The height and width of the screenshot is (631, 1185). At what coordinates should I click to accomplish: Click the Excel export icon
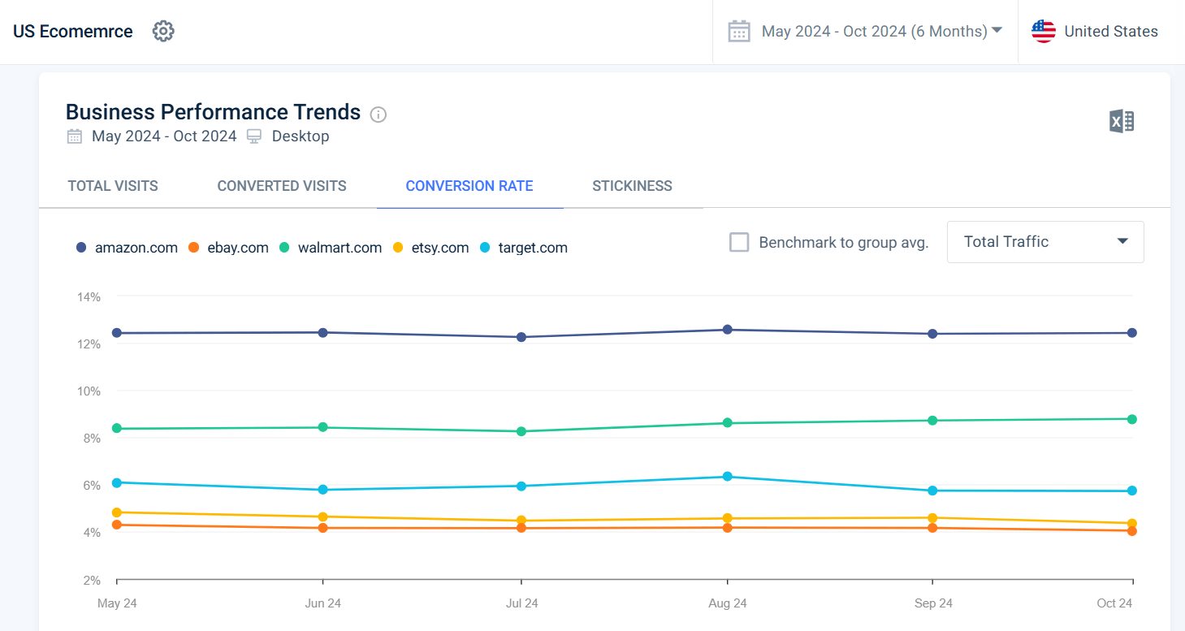[1121, 122]
